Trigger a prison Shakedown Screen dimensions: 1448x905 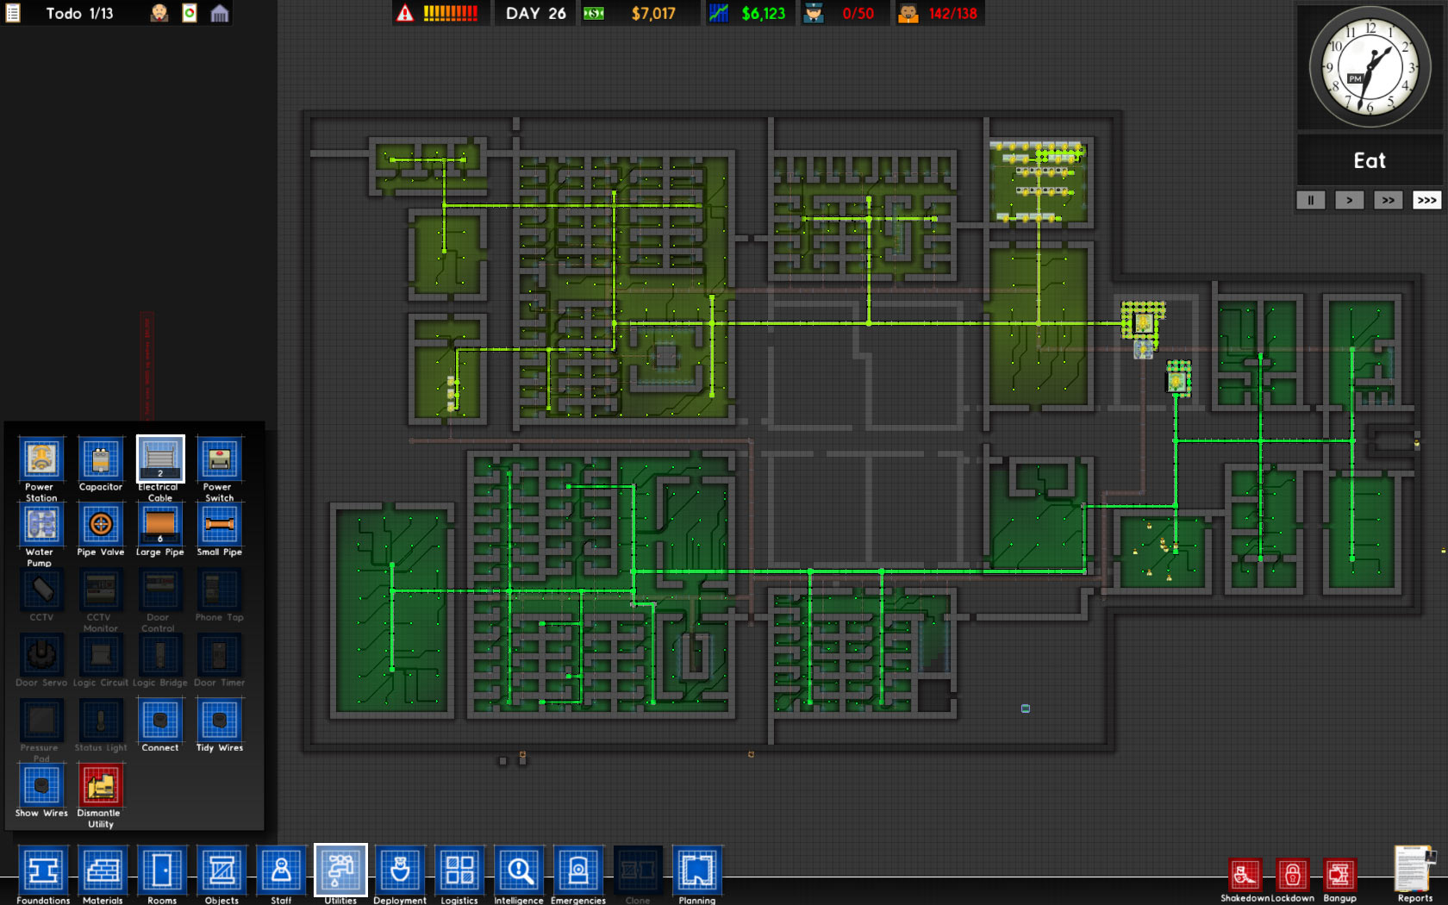click(x=1245, y=876)
